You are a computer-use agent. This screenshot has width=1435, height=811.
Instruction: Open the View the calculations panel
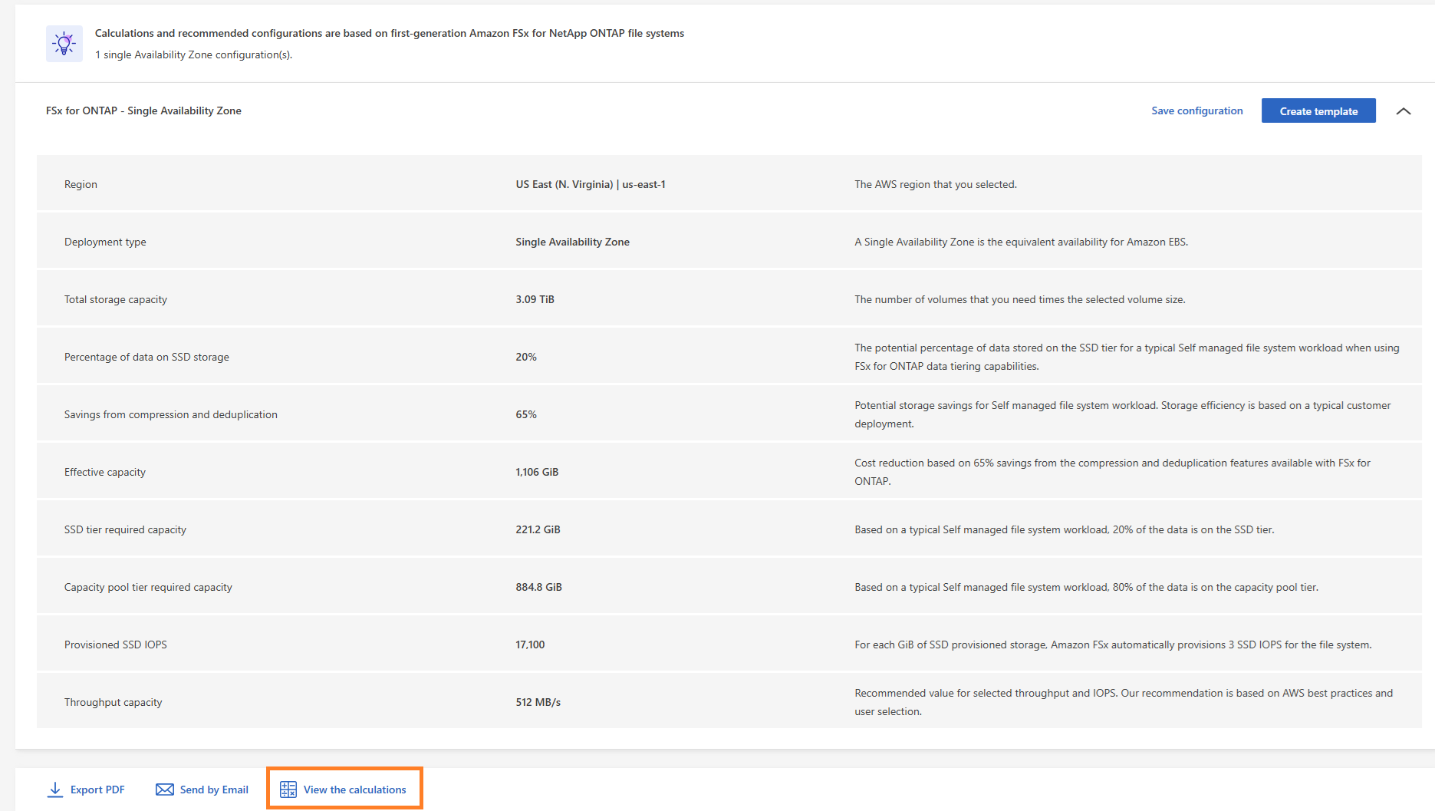[x=354, y=789]
